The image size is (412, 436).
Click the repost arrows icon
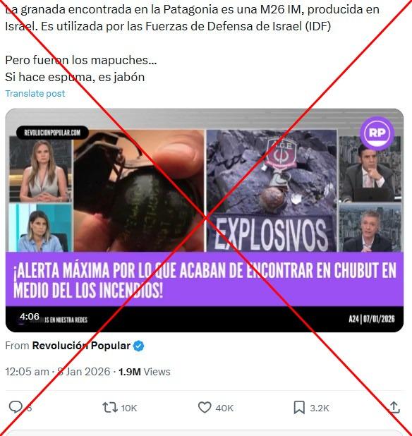coord(110,408)
